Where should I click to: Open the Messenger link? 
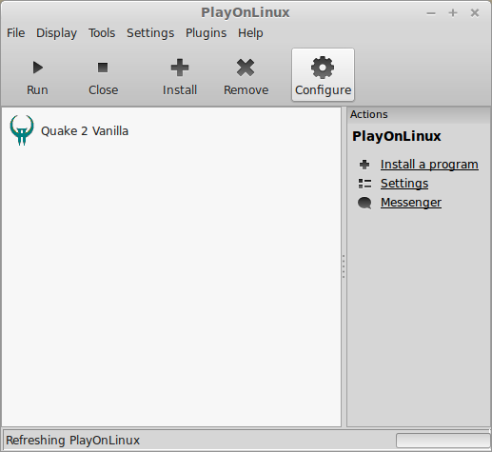[x=411, y=203]
